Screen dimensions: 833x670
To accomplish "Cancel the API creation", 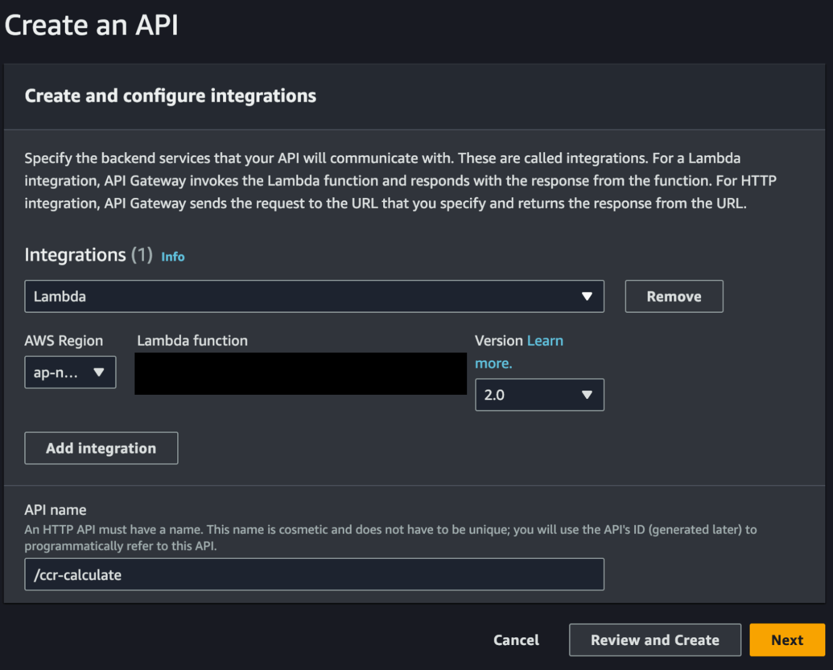I will (x=516, y=640).
